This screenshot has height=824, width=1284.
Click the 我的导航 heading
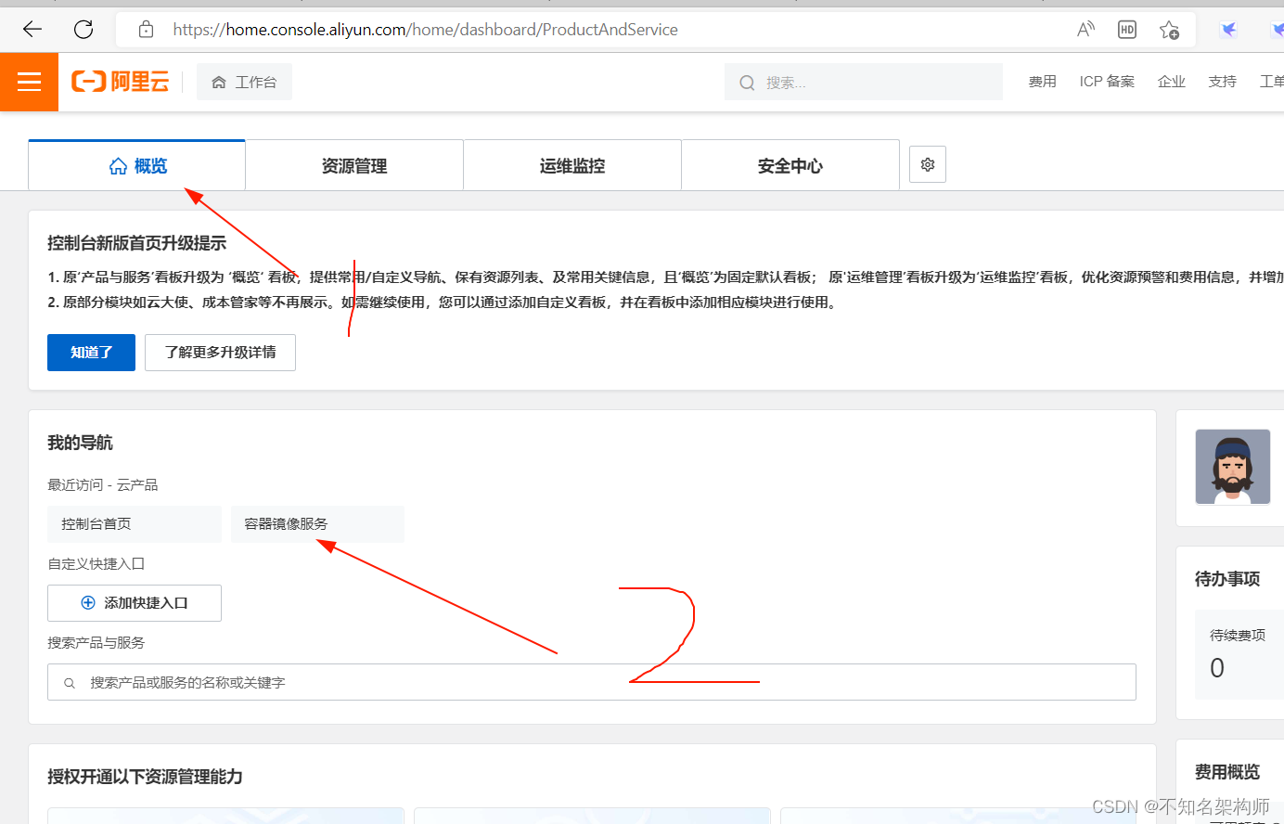(x=80, y=443)
